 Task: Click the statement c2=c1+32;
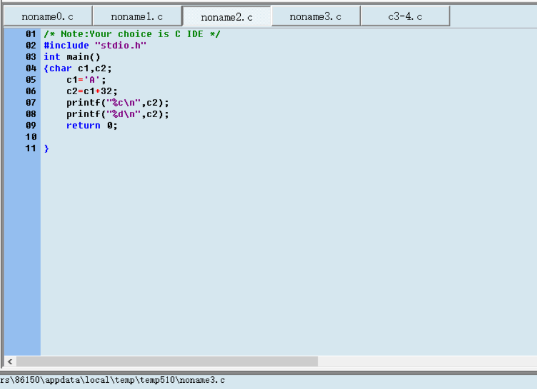coord(92,91)
